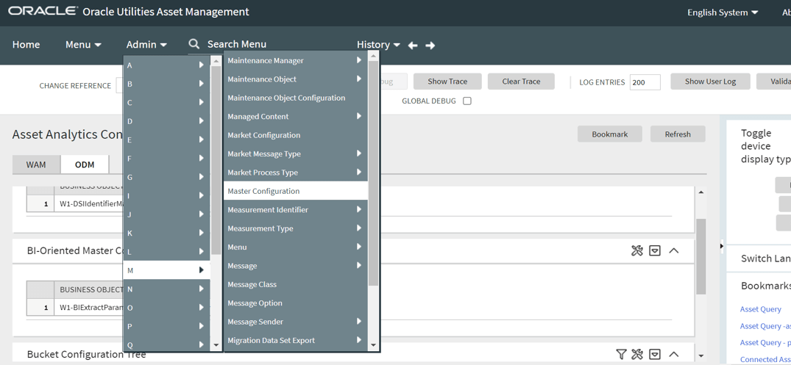The image size is (791, 365).
Task: Open the History dropdown
Action: pos(378,44)
